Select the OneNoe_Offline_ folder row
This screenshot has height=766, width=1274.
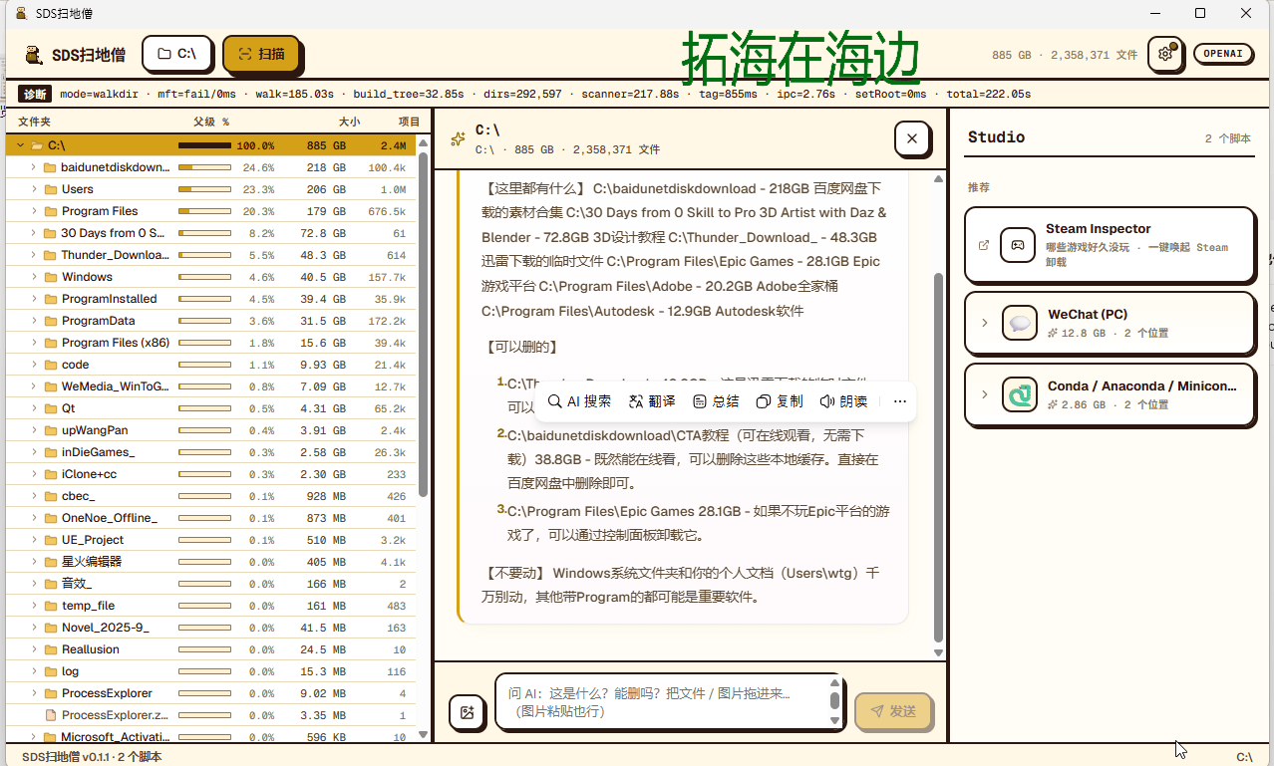coord(210,518)
